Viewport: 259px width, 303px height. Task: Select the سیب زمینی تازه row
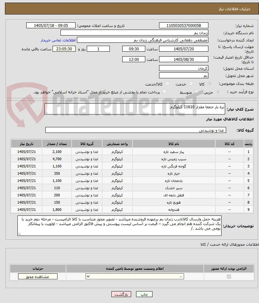[132, 159]
